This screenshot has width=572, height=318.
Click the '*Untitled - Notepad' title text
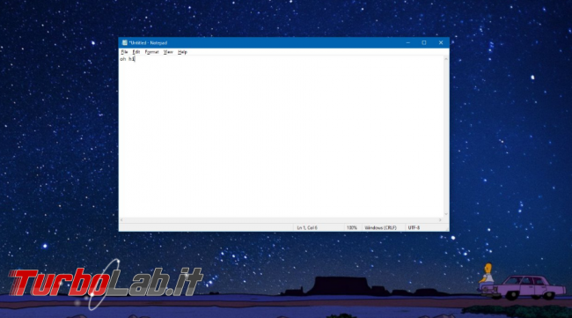pyautogui.click(x=148, y=43)
